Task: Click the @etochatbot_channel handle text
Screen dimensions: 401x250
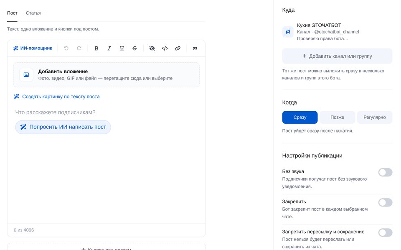Action: tap(337, 32)
